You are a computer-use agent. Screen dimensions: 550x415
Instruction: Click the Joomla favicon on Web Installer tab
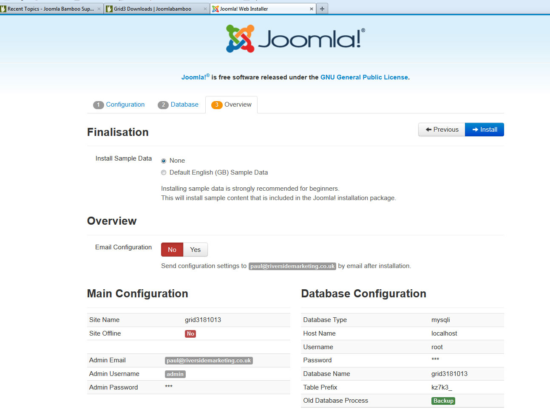pos(215,9)
